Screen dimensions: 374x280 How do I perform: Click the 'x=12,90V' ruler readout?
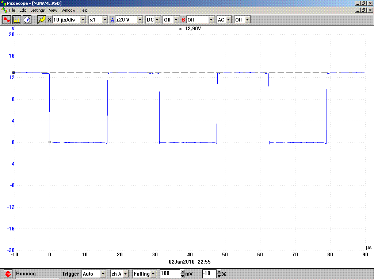coord(190,28)
